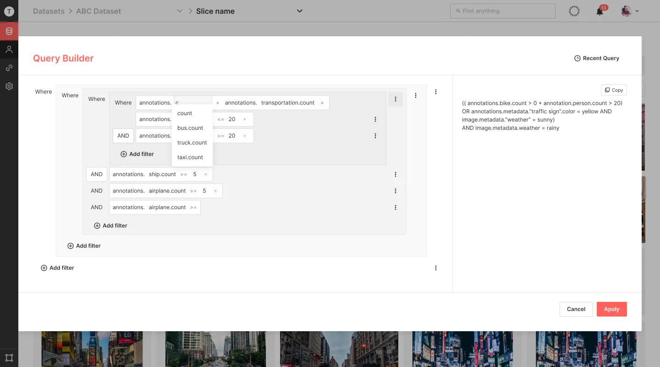Cancel the query builder changes

coord(576,309)
